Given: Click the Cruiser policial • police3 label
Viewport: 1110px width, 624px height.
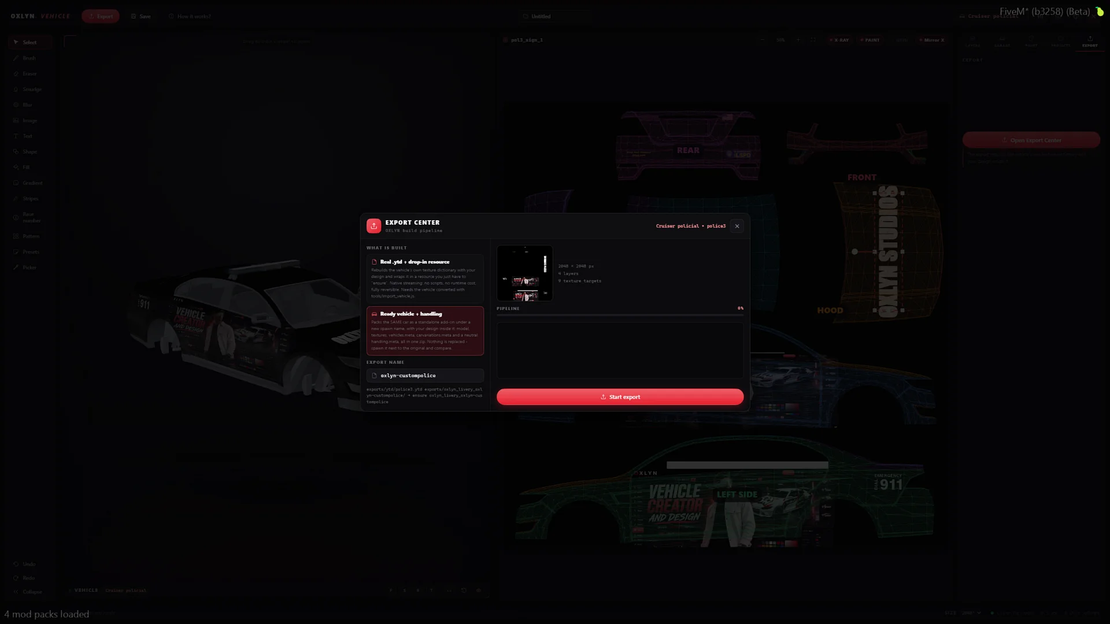Looking at the screenshot, I should tap(690, 226).
